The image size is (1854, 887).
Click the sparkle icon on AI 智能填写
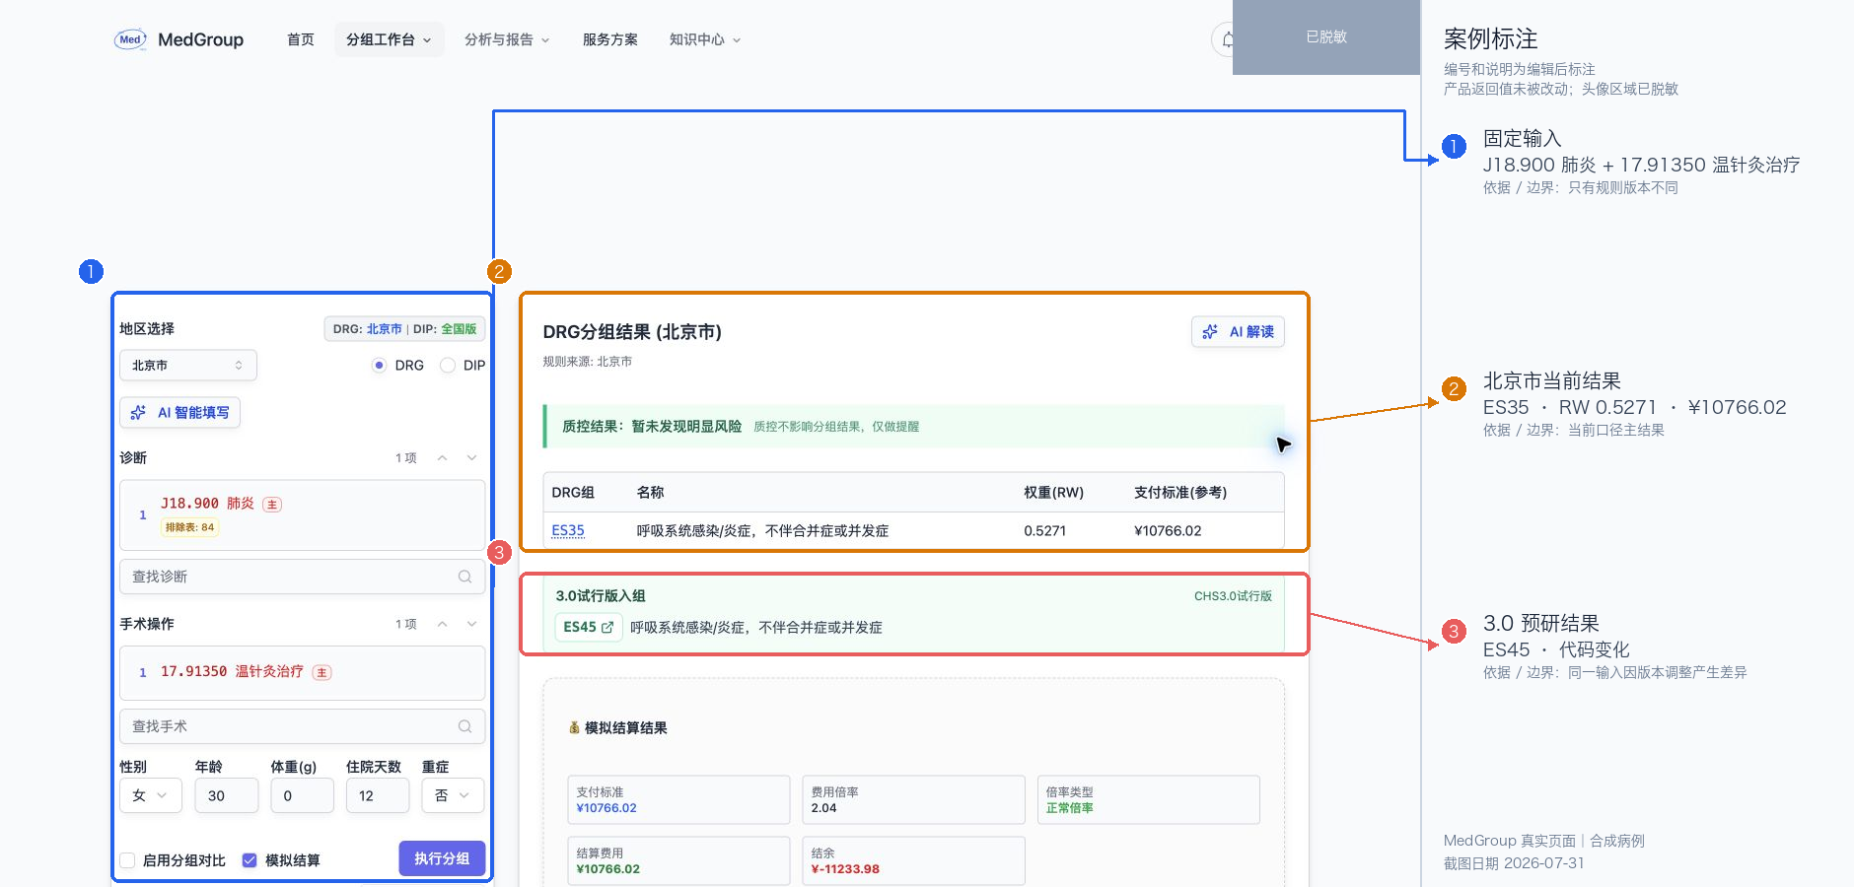[138, 413]
